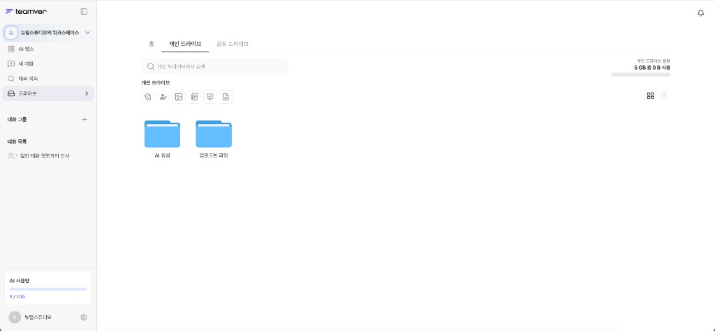Switch to grid view
Viewport: 715px width, 331px height.
(651, 95)
